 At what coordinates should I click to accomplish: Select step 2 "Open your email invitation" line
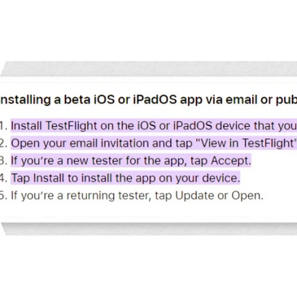[154, 143]
